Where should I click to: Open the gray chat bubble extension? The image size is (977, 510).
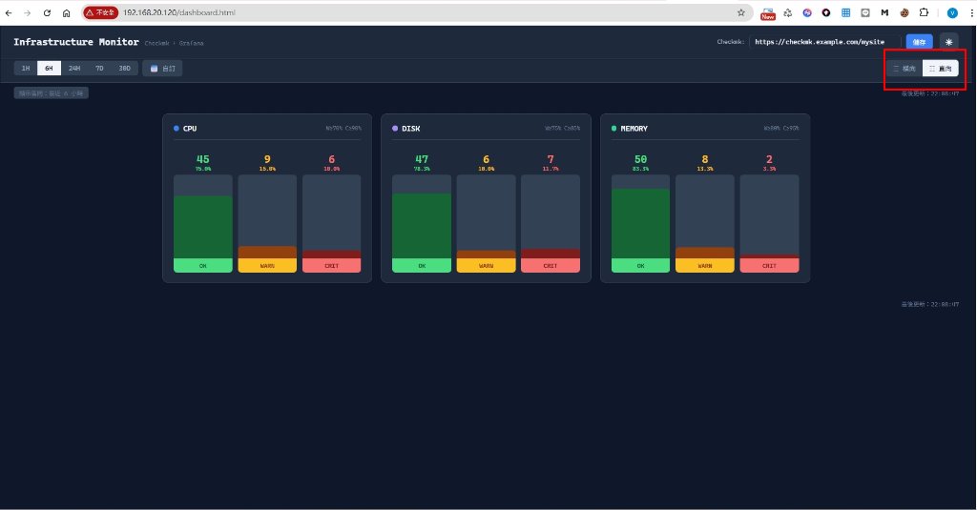(864, 12)
